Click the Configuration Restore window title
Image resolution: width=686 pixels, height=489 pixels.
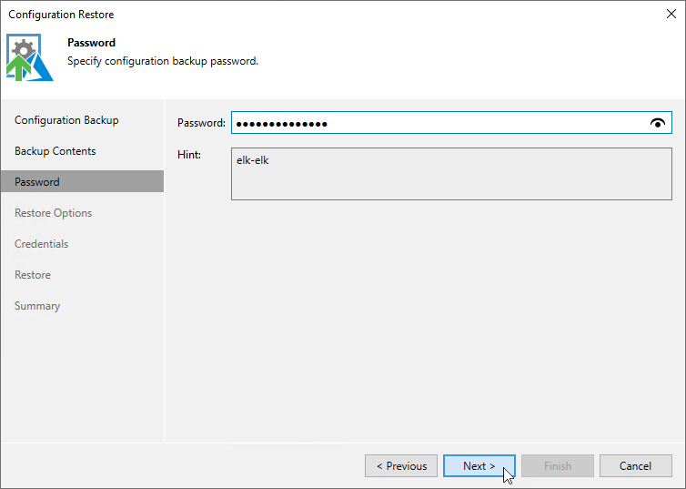click(x=61, y=15)
